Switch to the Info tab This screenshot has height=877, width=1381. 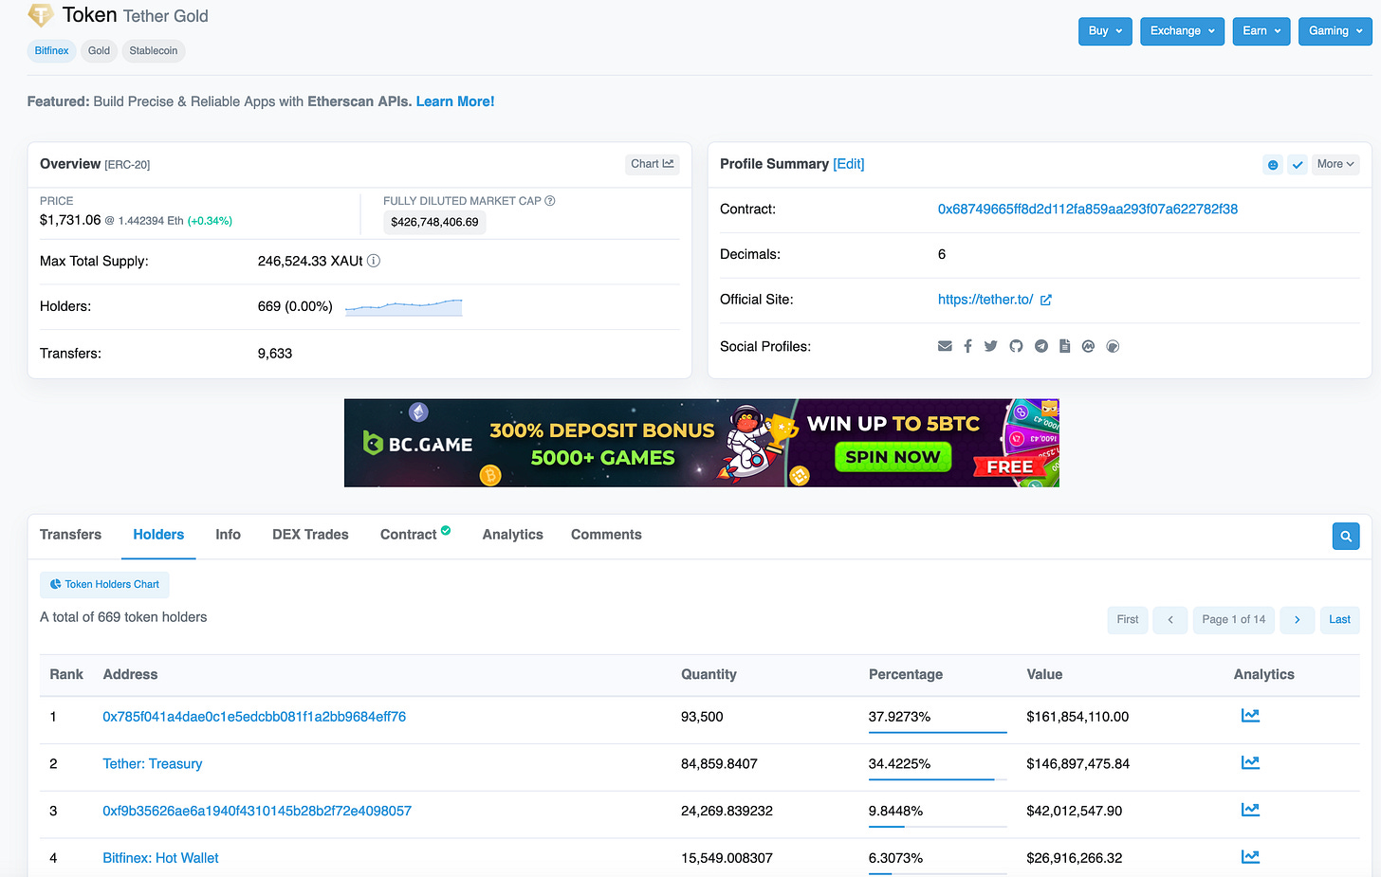pos(228,535)
